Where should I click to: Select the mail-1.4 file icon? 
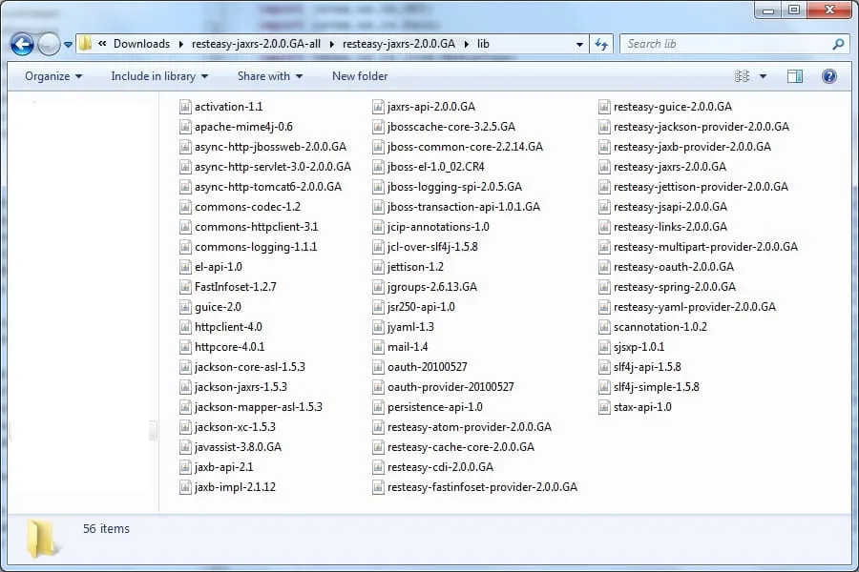(378, 347)
